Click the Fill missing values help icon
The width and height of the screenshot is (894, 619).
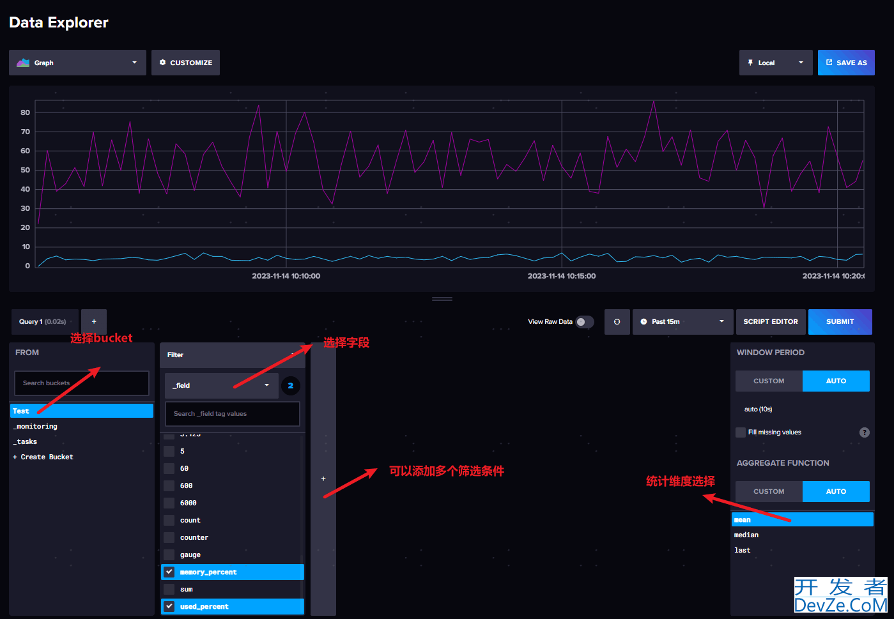(x=865, y=432)
